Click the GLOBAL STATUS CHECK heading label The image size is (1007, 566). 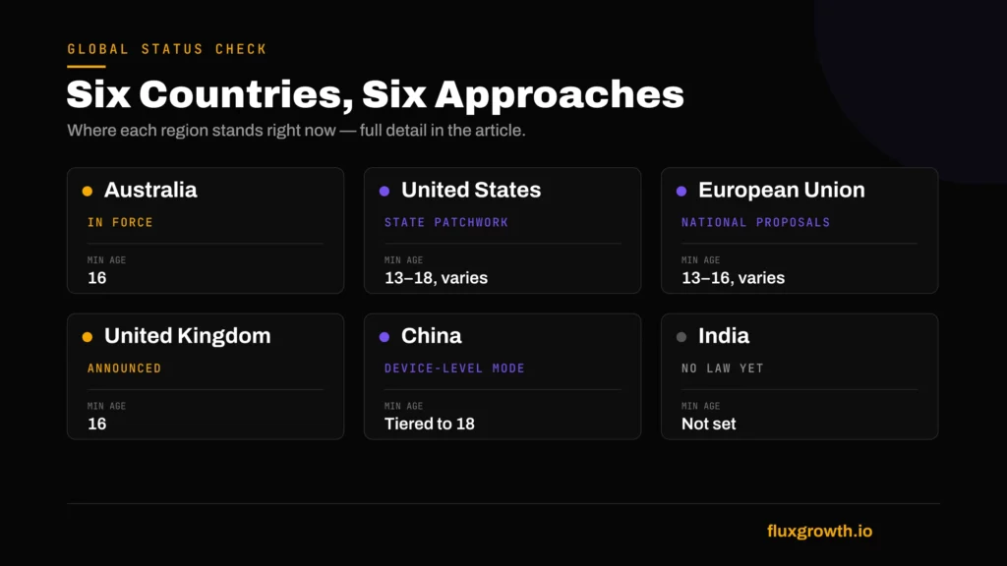tap(167, 49)
